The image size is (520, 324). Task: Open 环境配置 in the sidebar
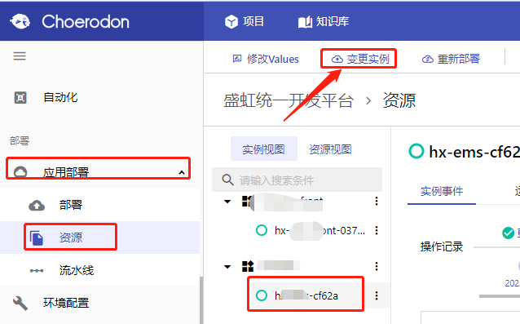(66, 303)
